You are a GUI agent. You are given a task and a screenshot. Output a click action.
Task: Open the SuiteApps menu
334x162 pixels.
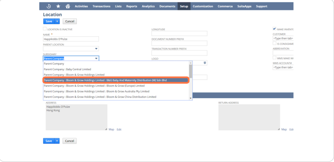(x=244, y=6)
